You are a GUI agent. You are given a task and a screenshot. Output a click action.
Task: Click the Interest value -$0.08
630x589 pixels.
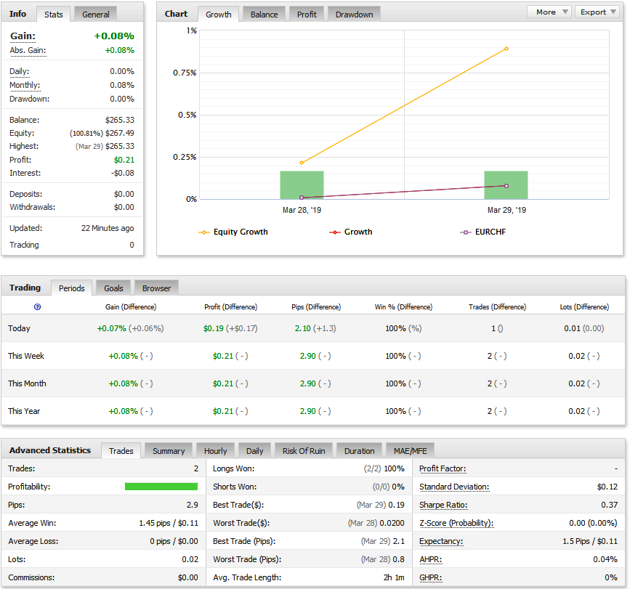click(123, 173)
